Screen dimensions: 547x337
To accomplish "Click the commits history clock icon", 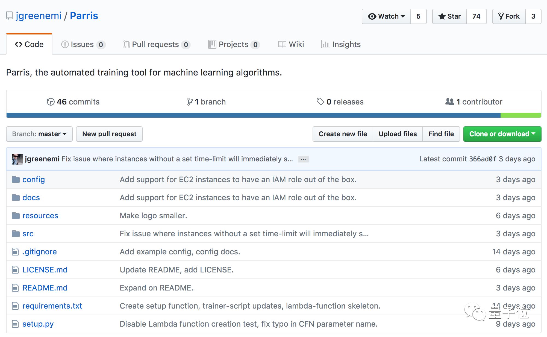I will [x=51, y=102].
